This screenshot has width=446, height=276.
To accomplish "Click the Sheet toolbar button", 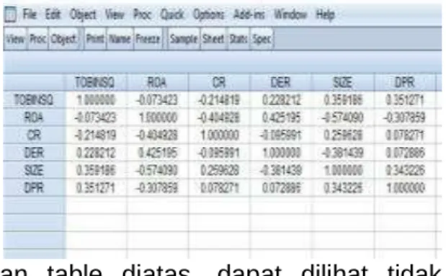I will (x=213, y=39).
